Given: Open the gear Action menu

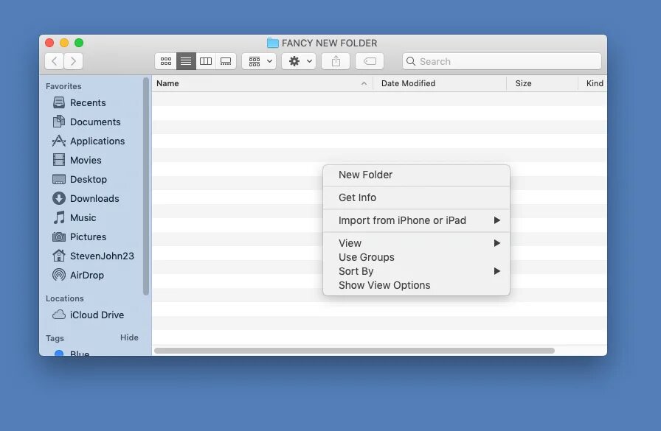Looking at the screenshot, I should 299,61.
